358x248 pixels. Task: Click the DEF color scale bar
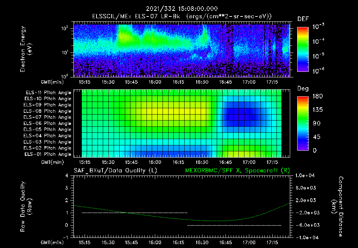(303, 49)
